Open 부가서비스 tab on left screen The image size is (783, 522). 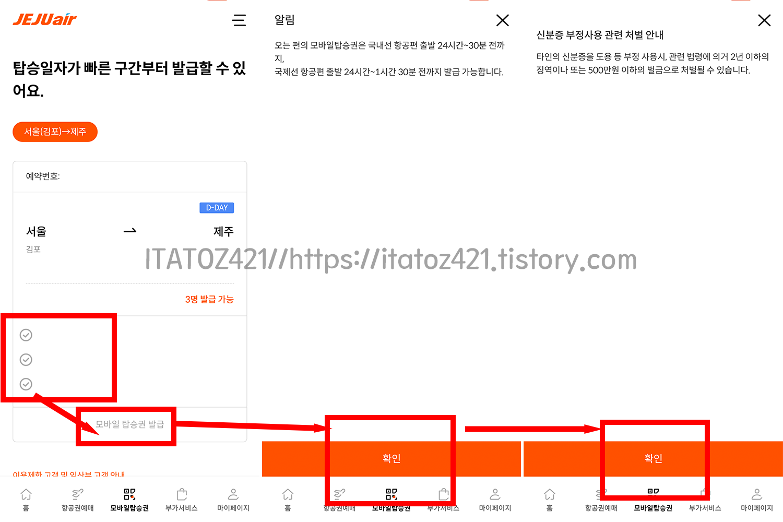[182, 500]
